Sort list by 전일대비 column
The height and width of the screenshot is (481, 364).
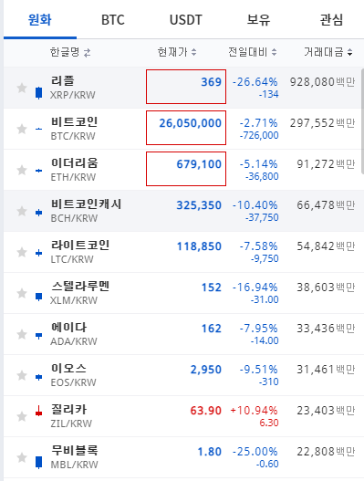(253, 52)
